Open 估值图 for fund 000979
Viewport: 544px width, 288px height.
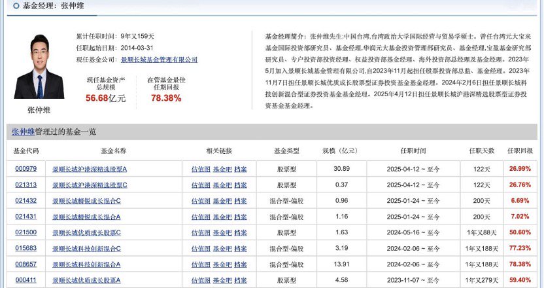click(x=201, y=169)
